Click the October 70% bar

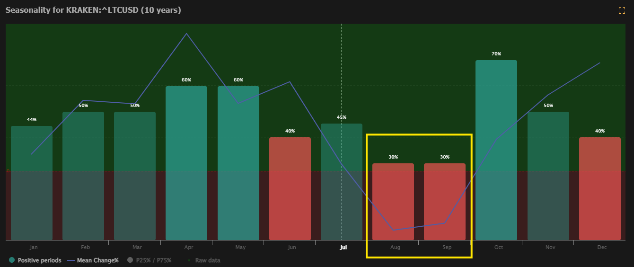click(496, 150)
